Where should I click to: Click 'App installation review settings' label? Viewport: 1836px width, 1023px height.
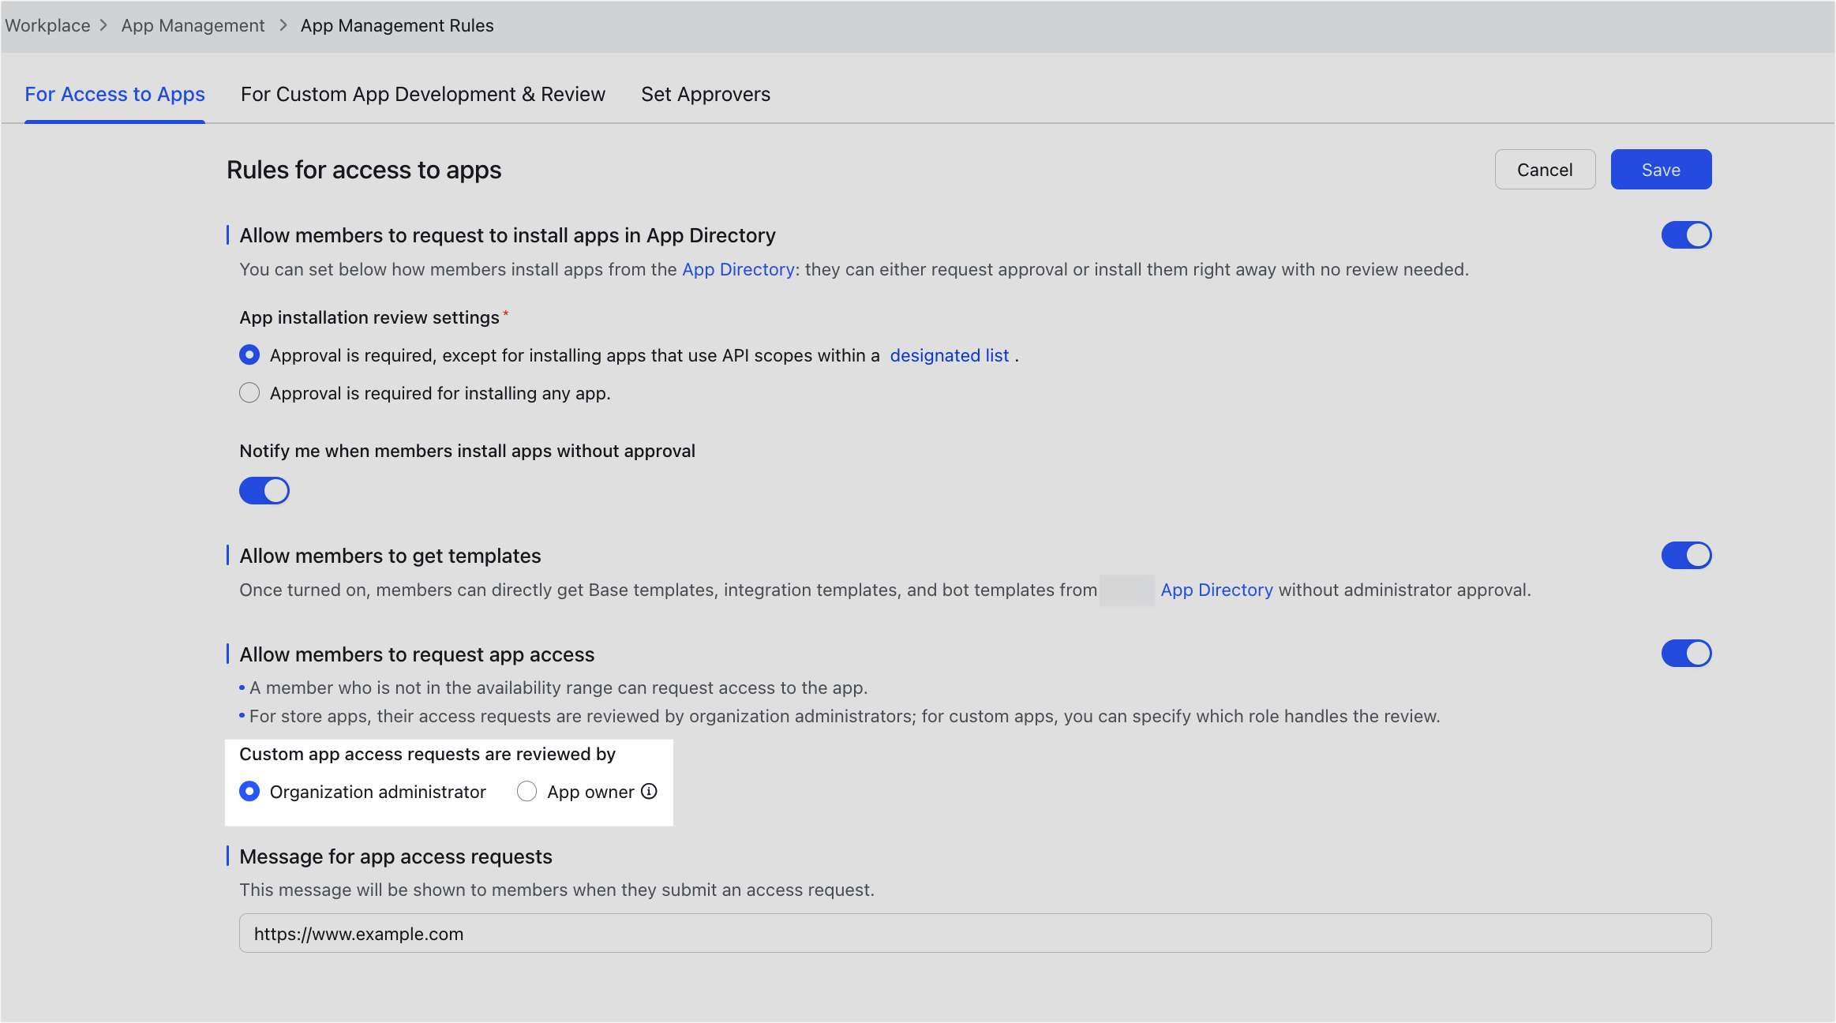(x=369, y=318)
